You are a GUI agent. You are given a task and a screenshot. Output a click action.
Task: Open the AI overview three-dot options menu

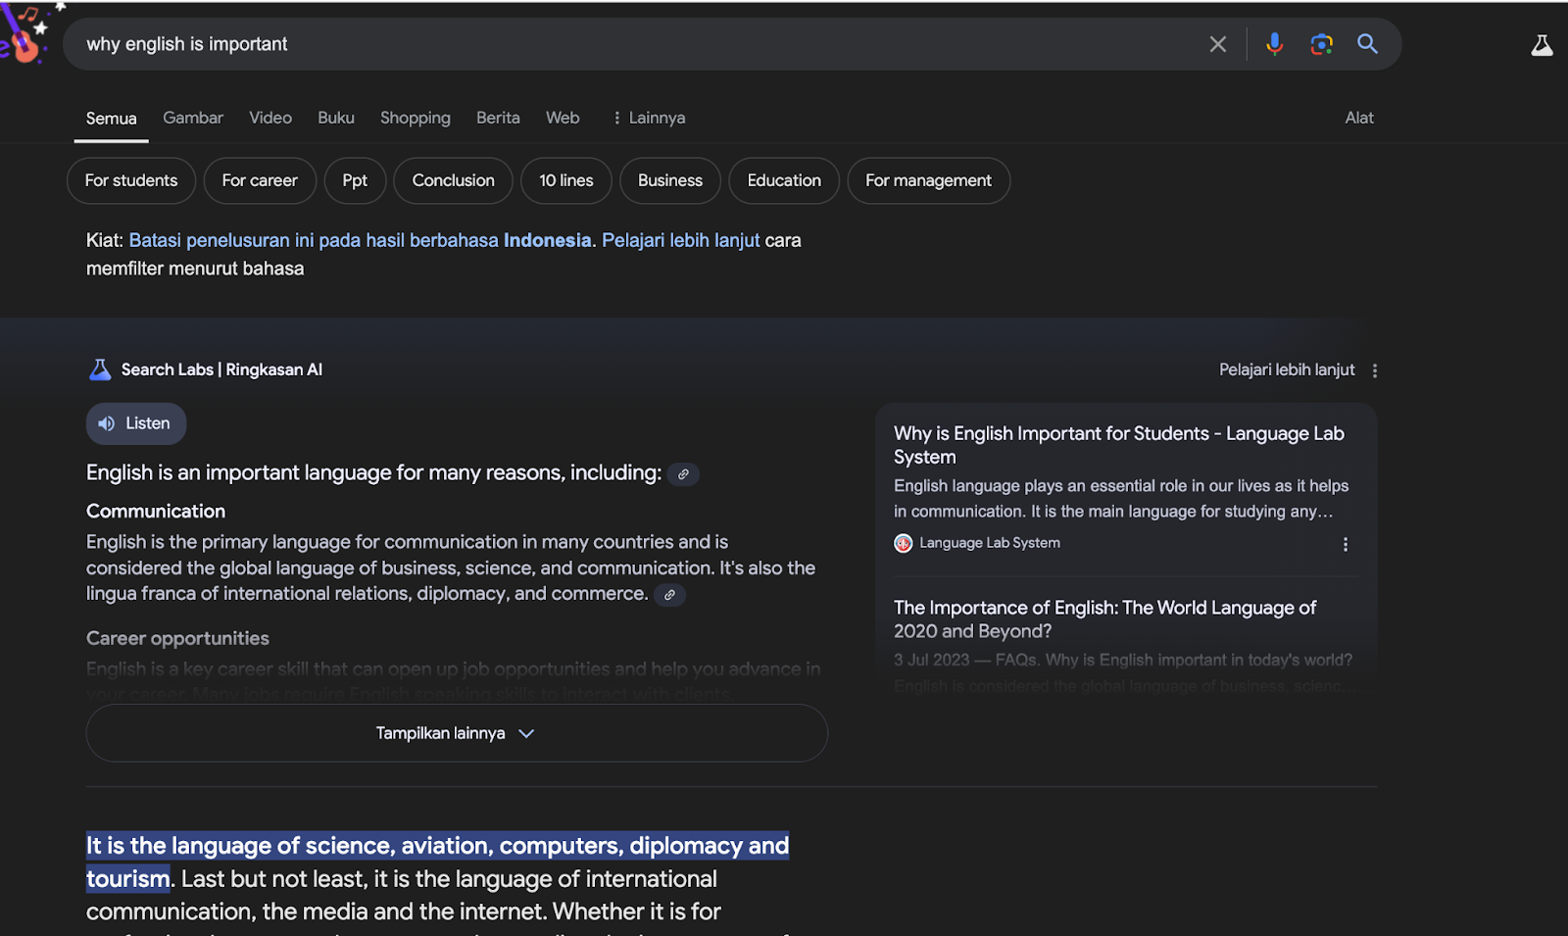pyautogui.click(x=1375, y=370)
